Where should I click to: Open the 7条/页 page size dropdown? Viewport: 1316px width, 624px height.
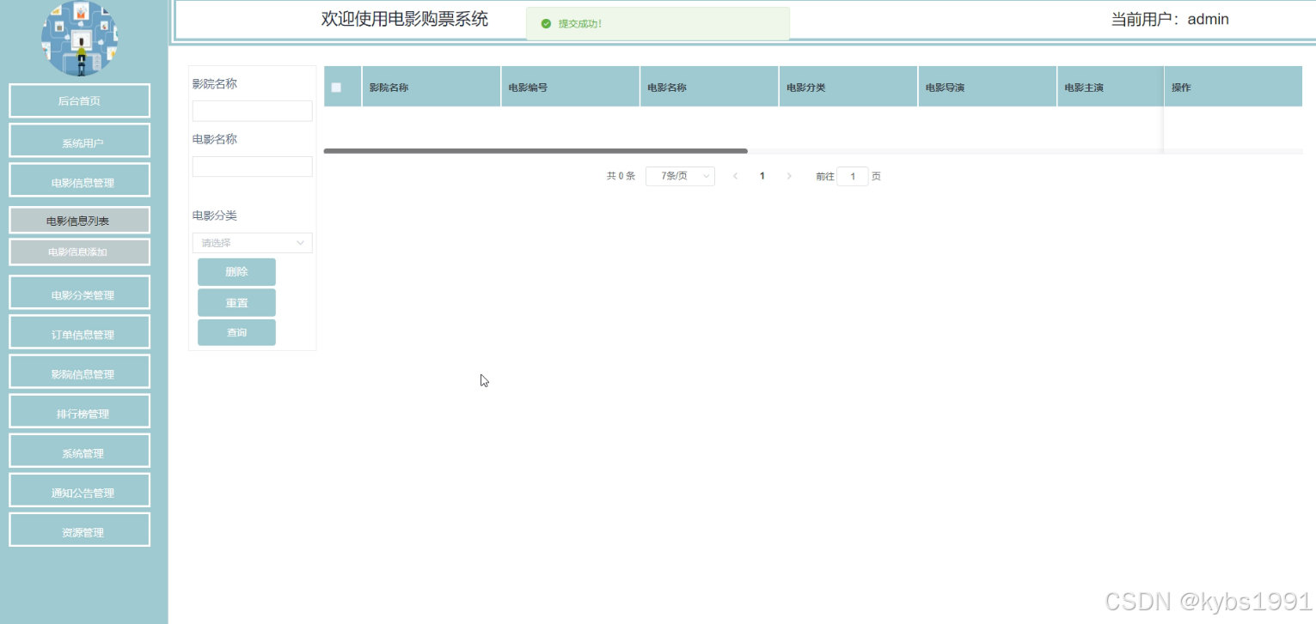coord(680,176)
